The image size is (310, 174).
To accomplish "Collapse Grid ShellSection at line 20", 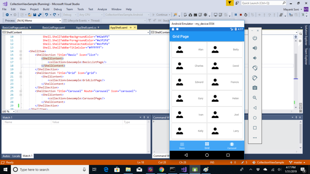I will point(21,73).
